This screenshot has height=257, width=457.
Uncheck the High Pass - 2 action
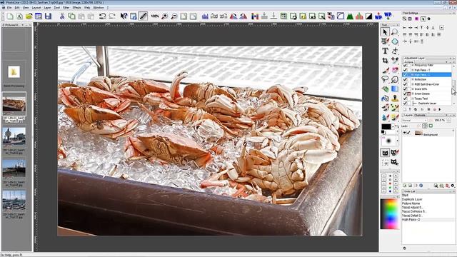[405, 74]
